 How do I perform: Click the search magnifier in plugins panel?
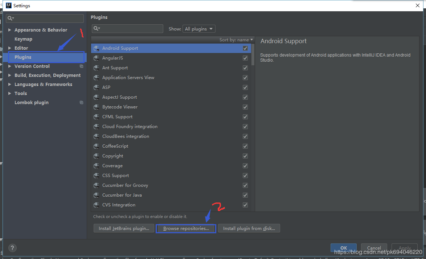[x=97, y=28]
